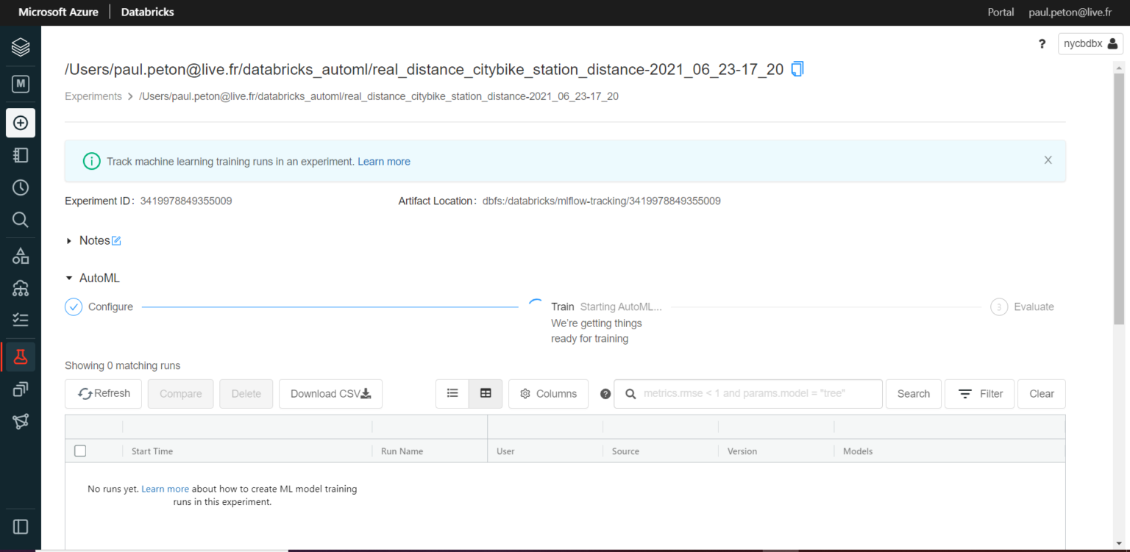Click the Learn more link about training runs
Screen dimensions: 1130x552
click(165, 488)
